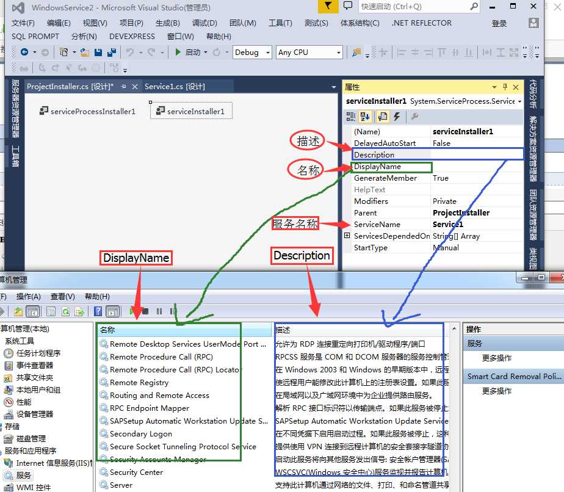
Task: Open the SQL PROMPT menu
Action: coord(35,37)
